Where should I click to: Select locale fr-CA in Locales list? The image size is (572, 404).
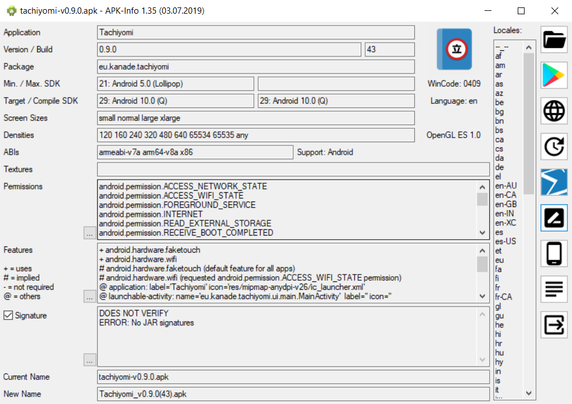click(503, 297)
